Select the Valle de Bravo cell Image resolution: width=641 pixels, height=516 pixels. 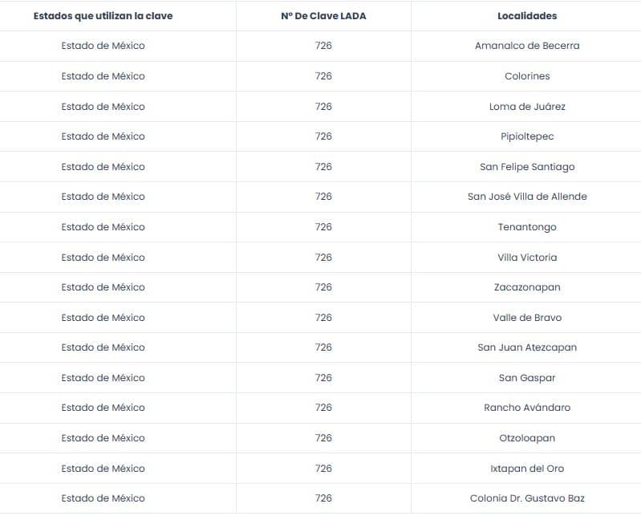(x=527, y=318)
